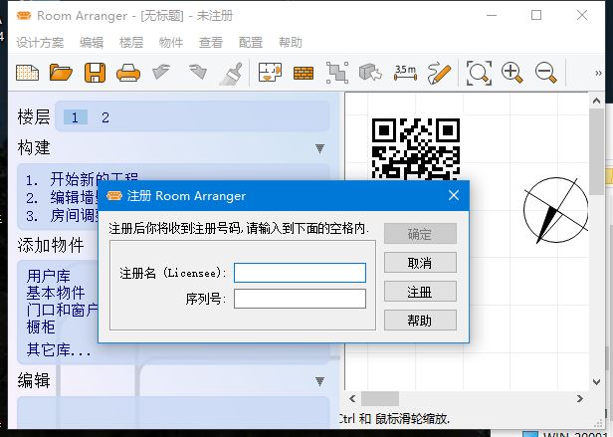Click the 确定 button in dialog
This screenshot has width=613, height=437.
(420, 234)
